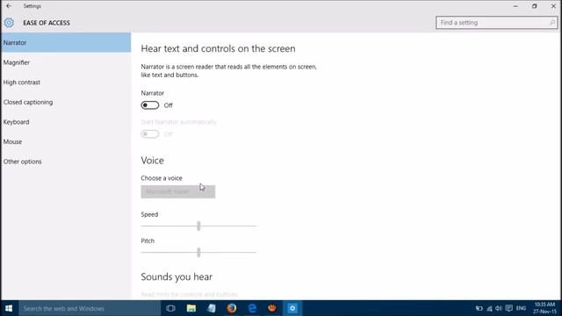Open File Explorer from the taskbar

click(191, 308)
